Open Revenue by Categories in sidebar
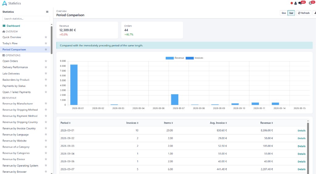The height and width of the screenshot is (174, 316). (16, 153)
